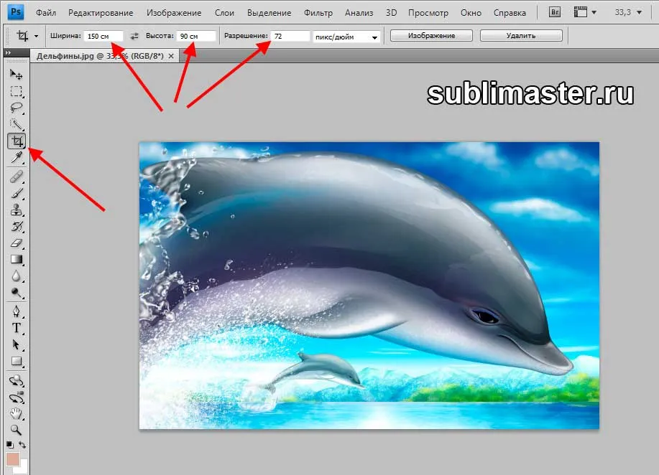Select the Gradient tool
The image size is (659, 475).
point(16,260)
